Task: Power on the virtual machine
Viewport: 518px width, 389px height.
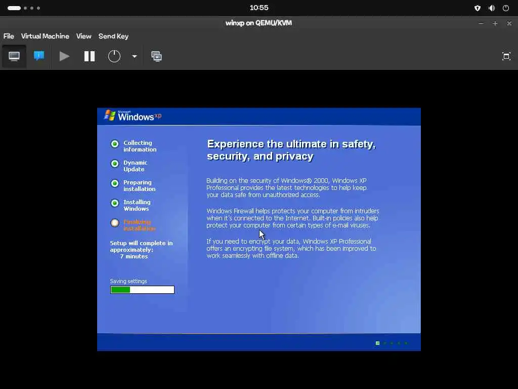Action: 64,56
